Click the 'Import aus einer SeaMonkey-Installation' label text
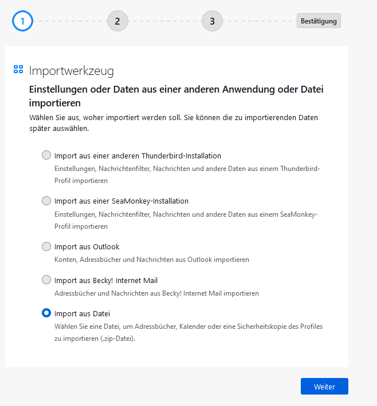The image size is (377, 406). click(x=121, y=201)
